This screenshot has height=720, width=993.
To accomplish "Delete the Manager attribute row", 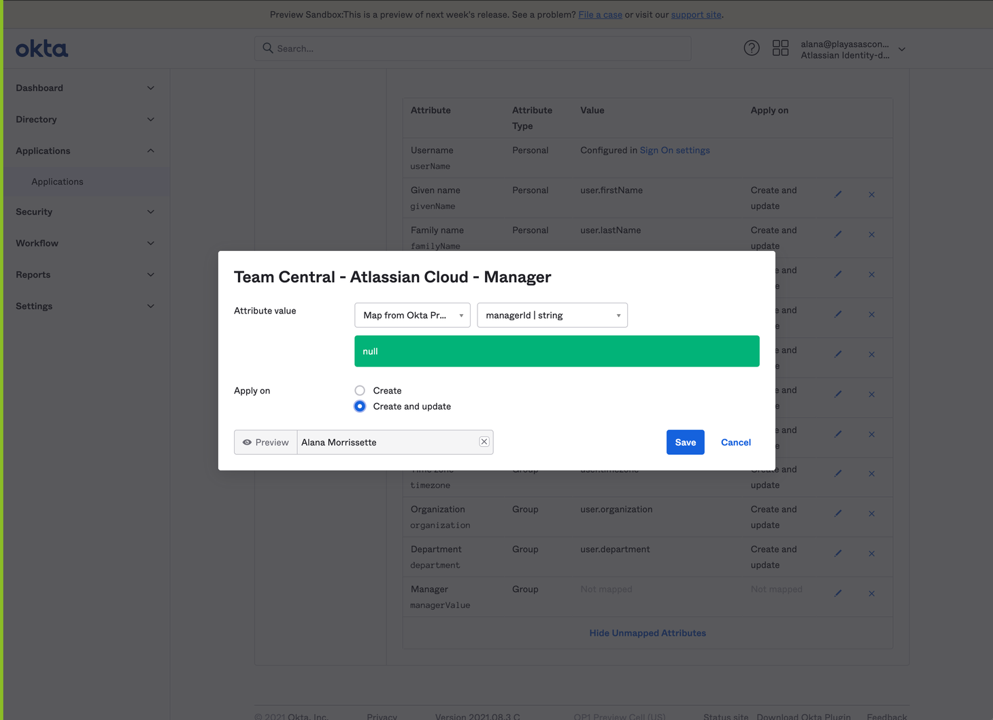I will [x=871, y=594].
